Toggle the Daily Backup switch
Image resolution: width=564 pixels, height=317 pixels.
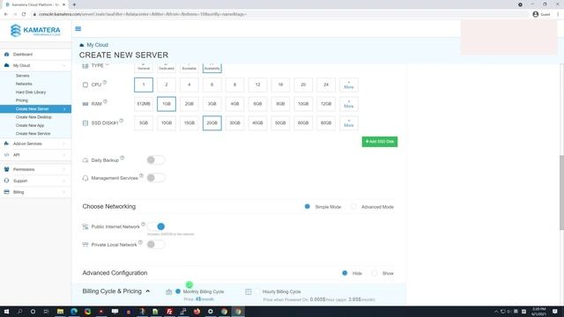155,160
